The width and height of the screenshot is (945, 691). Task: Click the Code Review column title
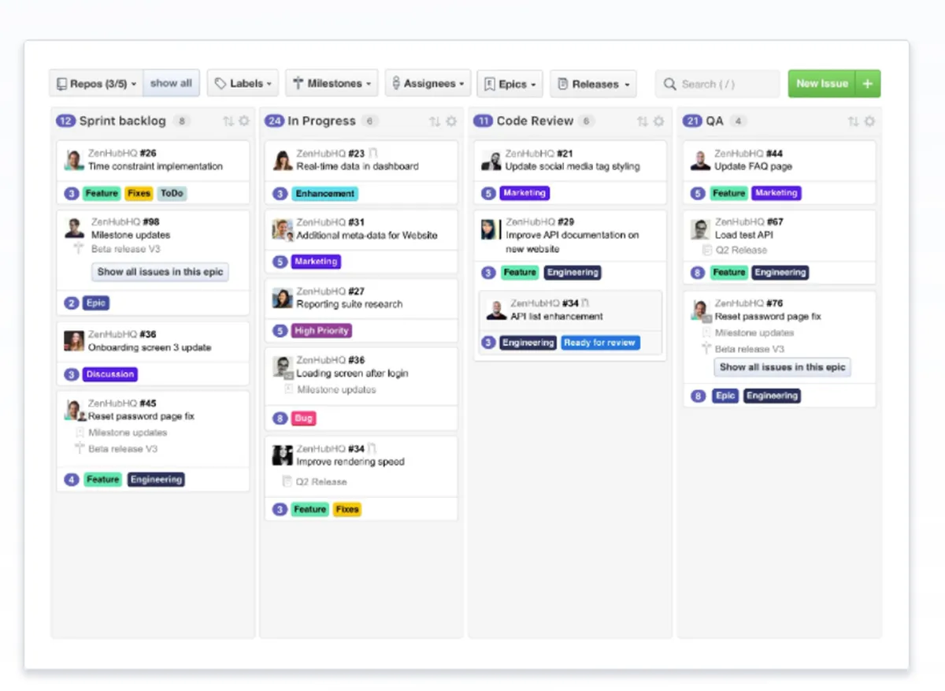pyautogui.click(x=535, y=121)
